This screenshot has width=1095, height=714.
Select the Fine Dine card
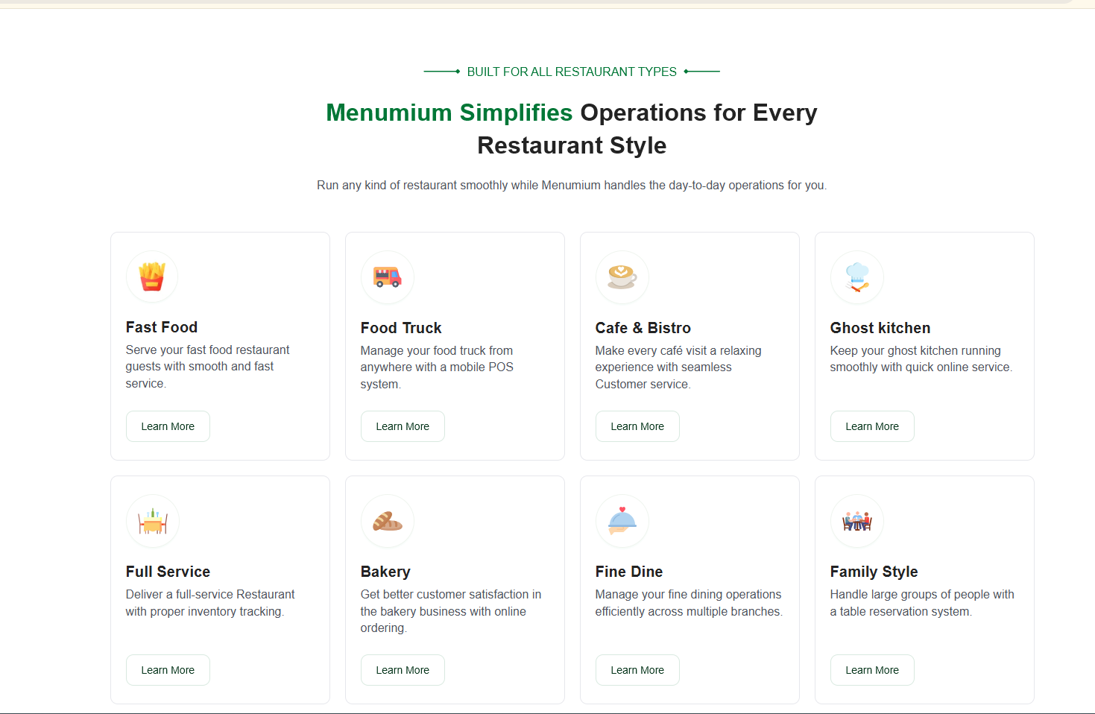[x=689, y=589]
